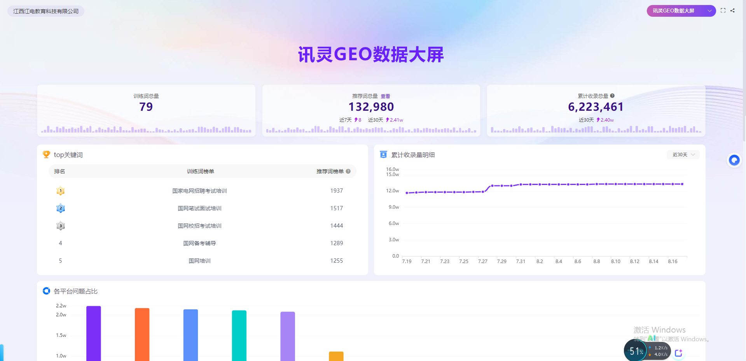The width and height of the screenshot is (746, 361).
Task: Open the floating blue chat assistant button
Action: (734, 160)
